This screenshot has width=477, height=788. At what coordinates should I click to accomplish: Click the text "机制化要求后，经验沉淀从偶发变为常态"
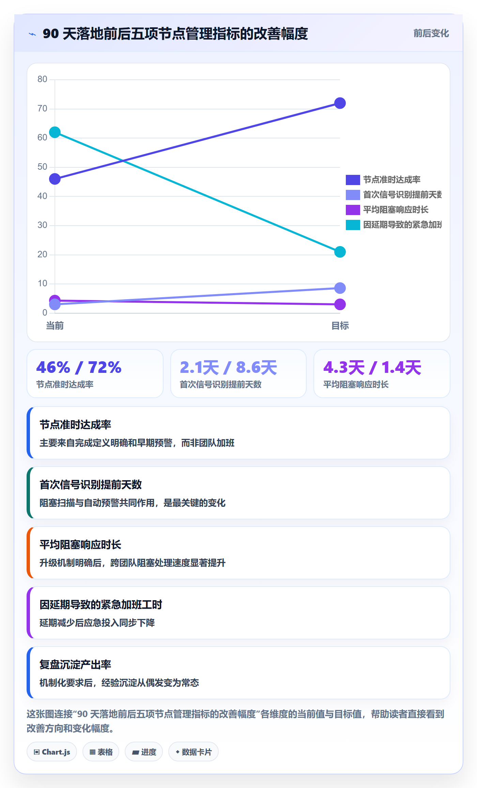coord(119,683)
